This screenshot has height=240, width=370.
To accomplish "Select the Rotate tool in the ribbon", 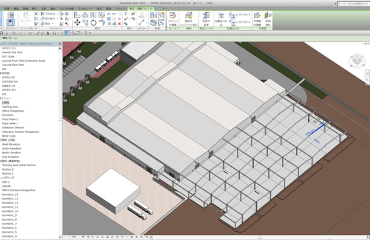I will point(93,23).
